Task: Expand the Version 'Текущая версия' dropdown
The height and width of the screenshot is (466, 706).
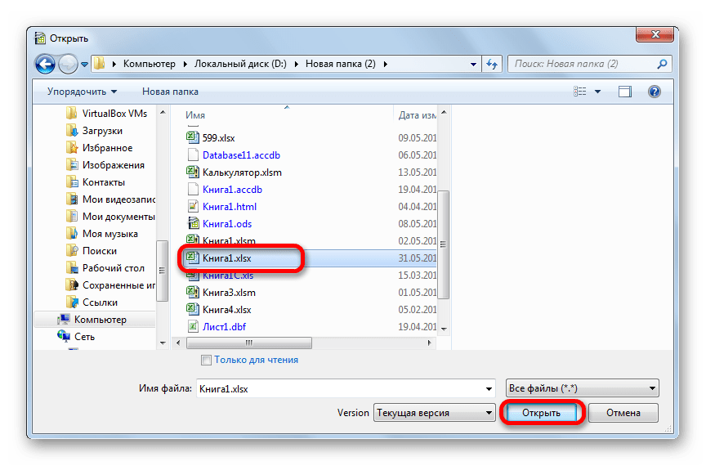Action: click(x=434, y=413)
